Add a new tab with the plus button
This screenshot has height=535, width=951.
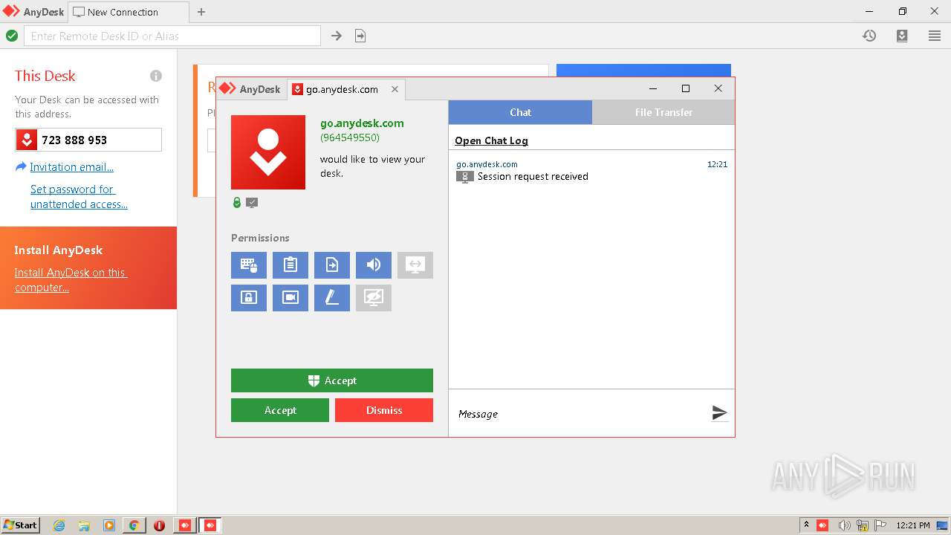[x=201, y=12]
